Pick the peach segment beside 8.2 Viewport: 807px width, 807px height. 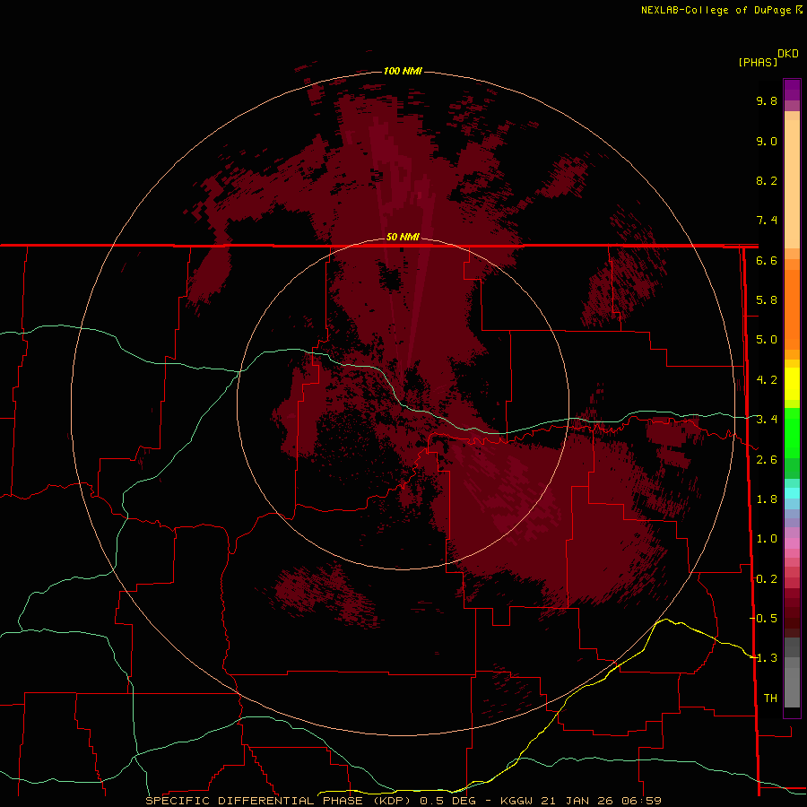pos(792,184)
